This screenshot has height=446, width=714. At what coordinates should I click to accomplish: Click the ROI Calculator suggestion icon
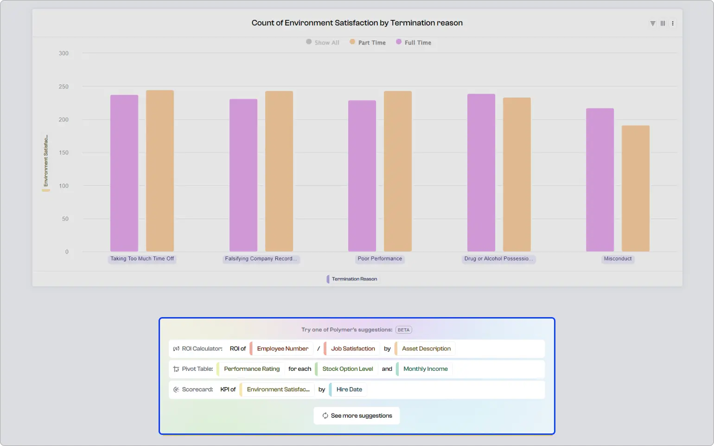tap(176, 348)
